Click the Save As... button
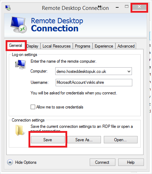 point(84,140)
